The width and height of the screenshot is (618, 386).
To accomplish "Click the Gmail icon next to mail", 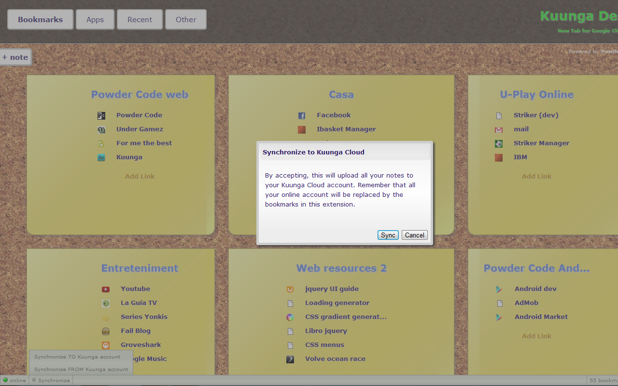I will (x=499, y=130).
